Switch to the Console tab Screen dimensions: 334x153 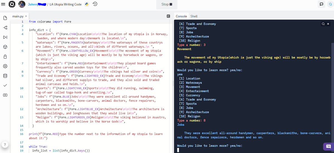[181, 16]
